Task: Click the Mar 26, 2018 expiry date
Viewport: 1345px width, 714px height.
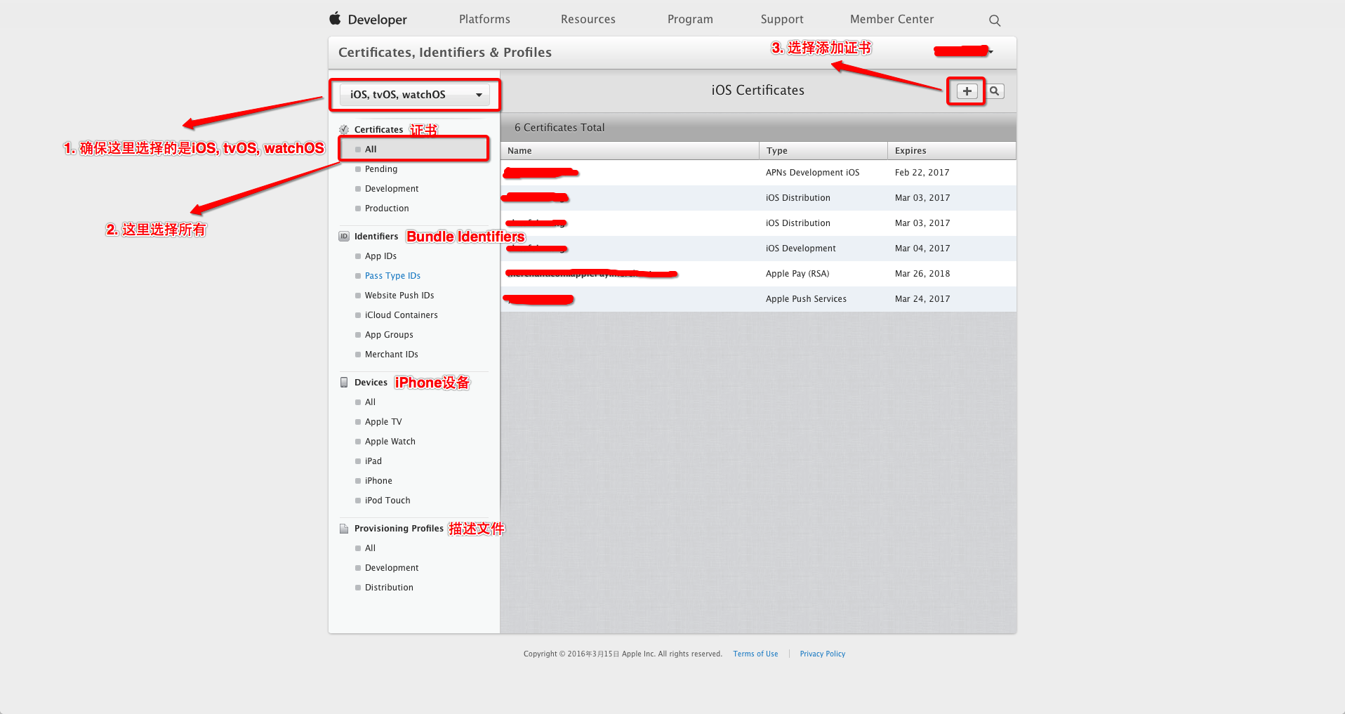Action: point(922,274)
